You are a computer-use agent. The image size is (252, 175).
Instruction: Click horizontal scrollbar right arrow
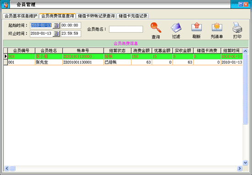[x=240, y=168]
